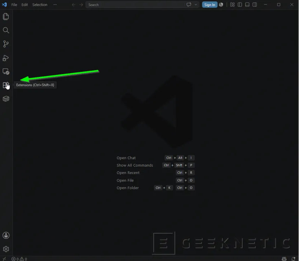Open the Search view in activity bar
The height and width of the screenshot is (261, 299).
pyautogui.click(x=6, y=30)
